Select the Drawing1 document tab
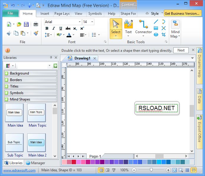This screenshot has height=176, width=205. point(82,58)
